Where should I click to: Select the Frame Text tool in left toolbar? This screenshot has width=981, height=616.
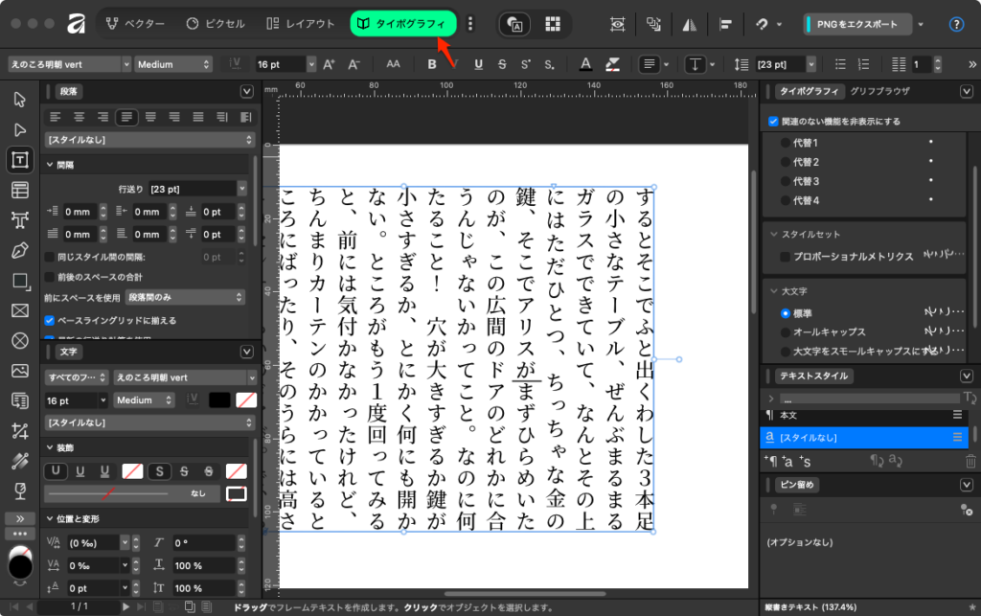[19, 160]
